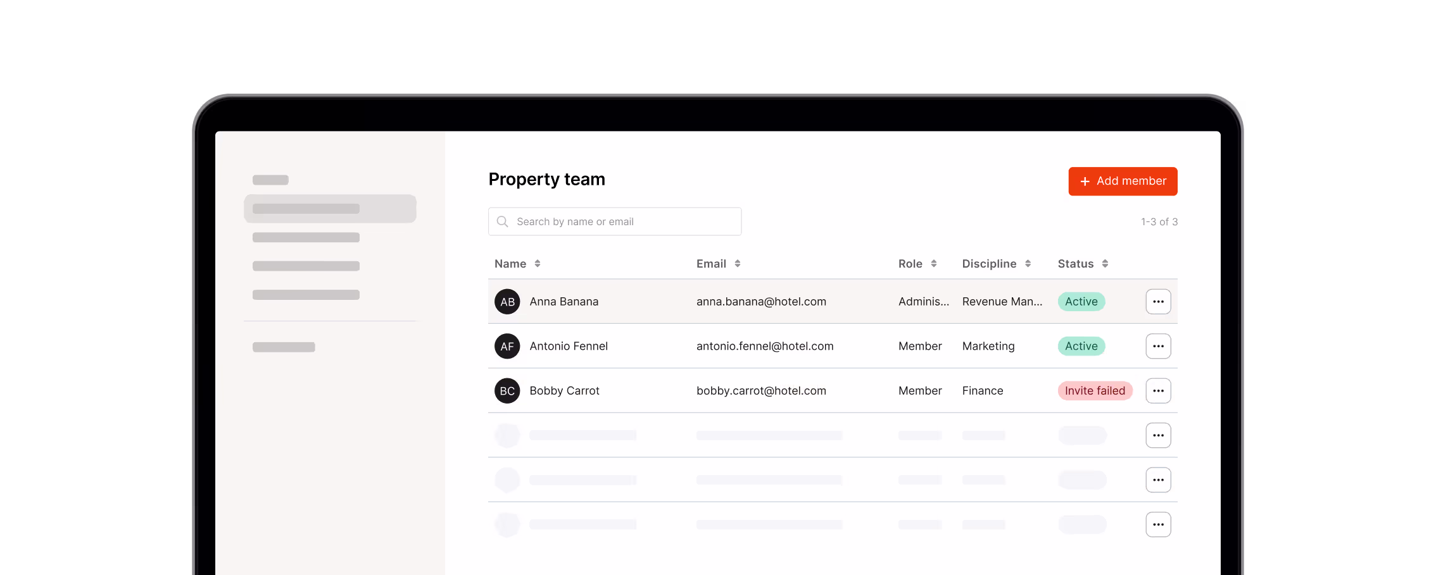This screenshot has width=1436, height=575.
Task: Click Antonio Fennel's AF avatar
Action: pyautogui.click(x=507, y=346)
